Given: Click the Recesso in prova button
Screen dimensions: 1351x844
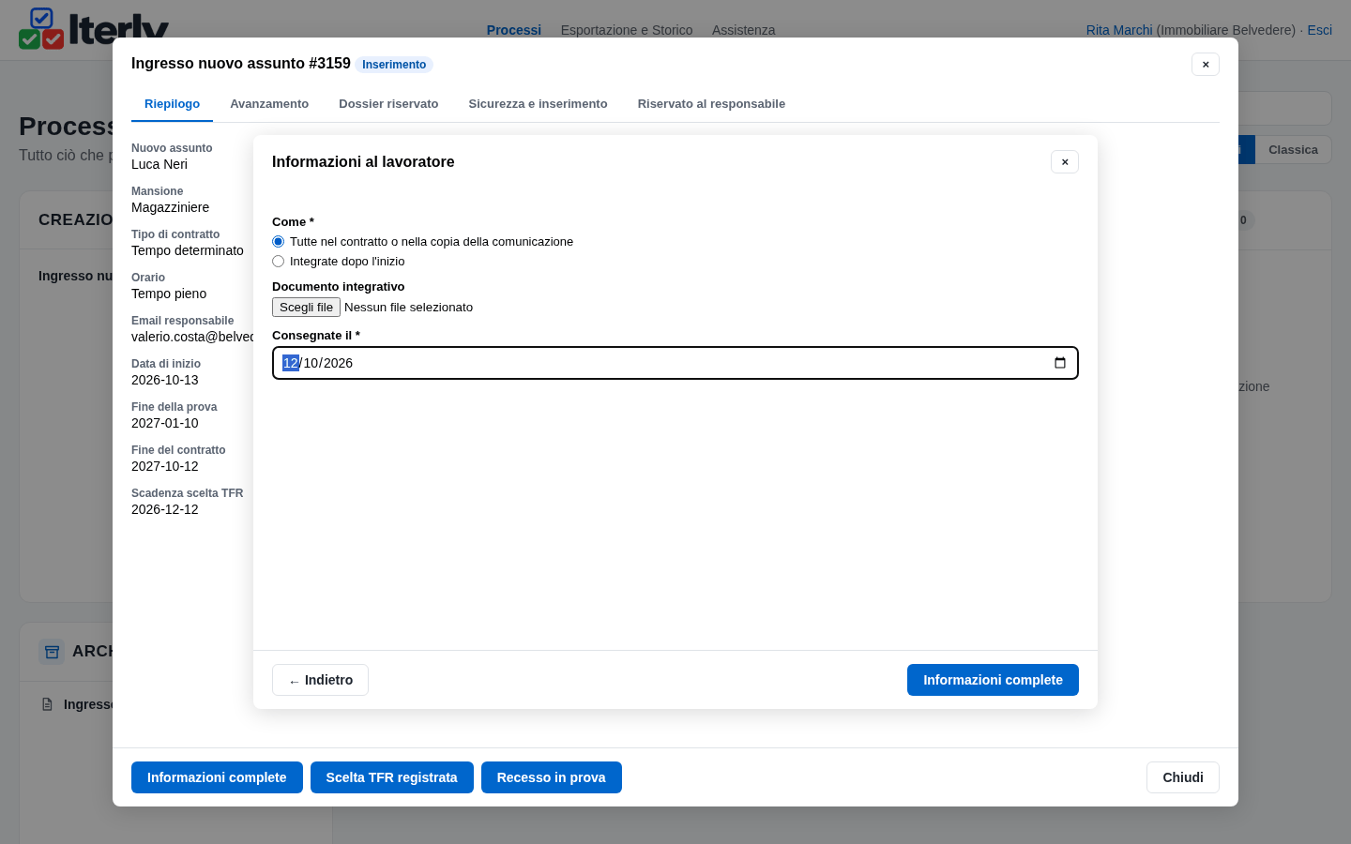Looking at the screenshot, I should pos(551,777).
